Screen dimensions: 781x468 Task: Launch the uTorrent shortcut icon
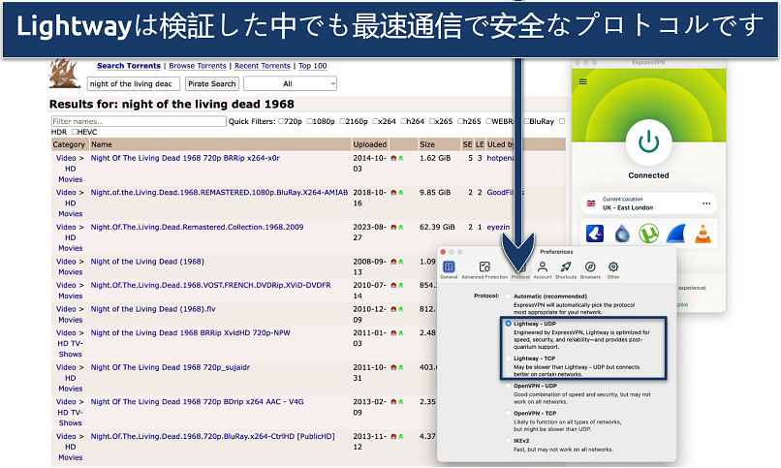click(649, 234)
